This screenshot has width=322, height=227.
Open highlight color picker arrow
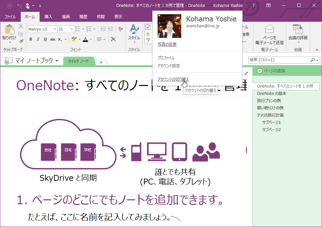click(79, 39)
